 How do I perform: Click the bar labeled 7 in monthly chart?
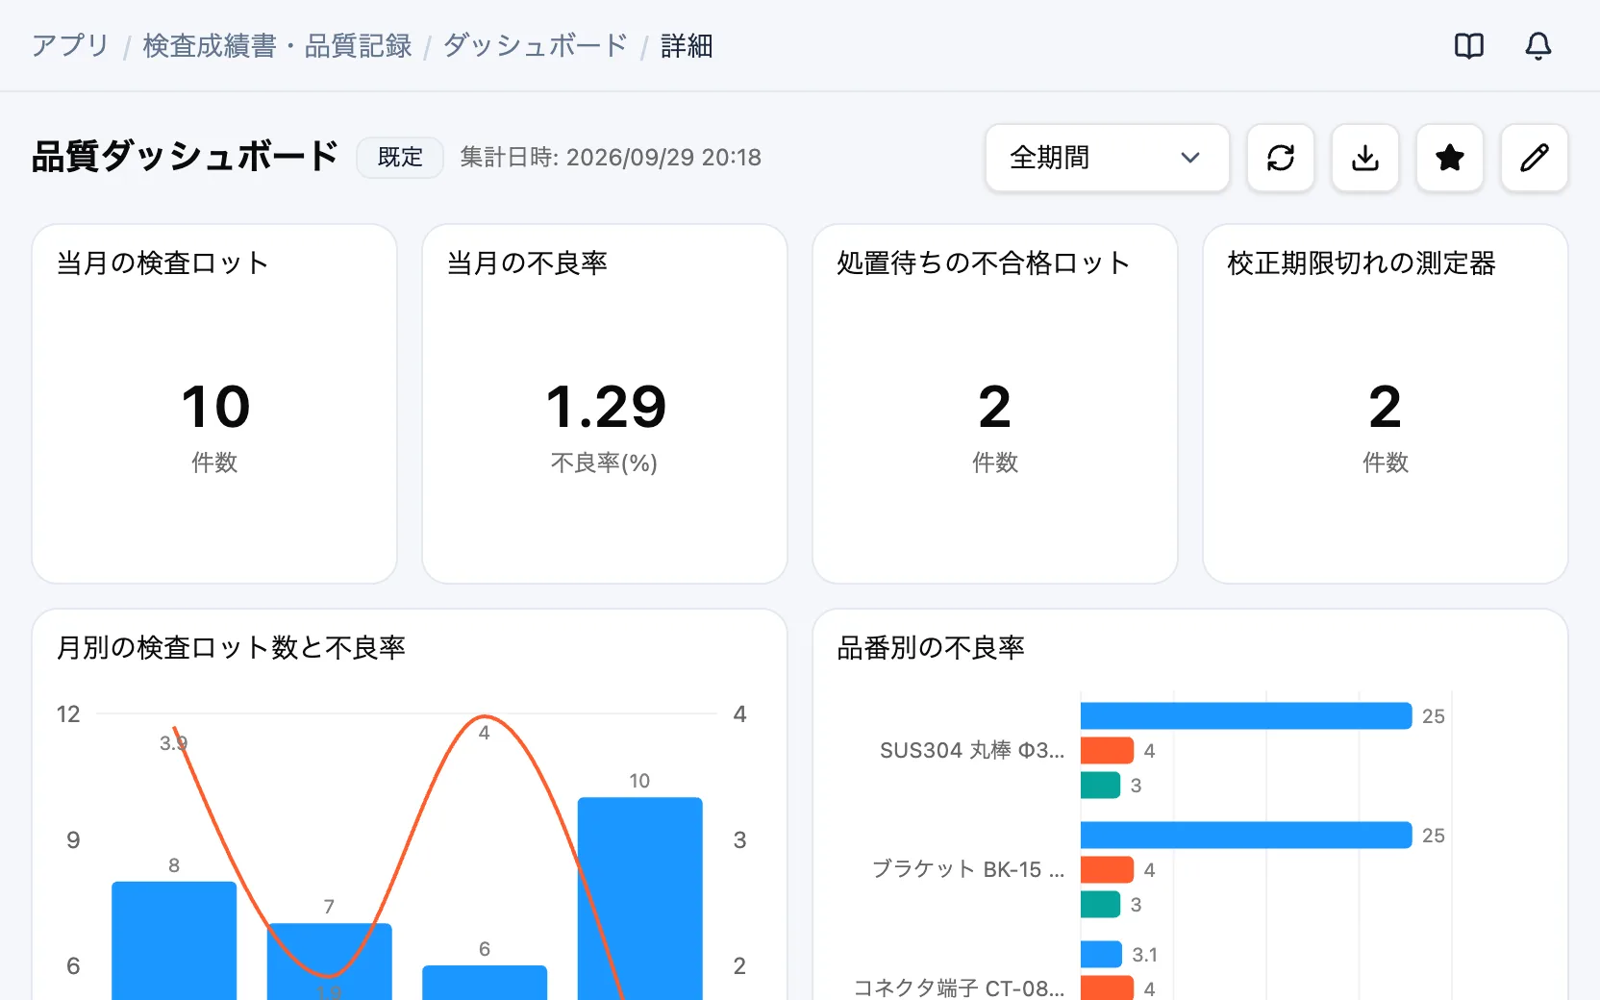pos(330,962)
